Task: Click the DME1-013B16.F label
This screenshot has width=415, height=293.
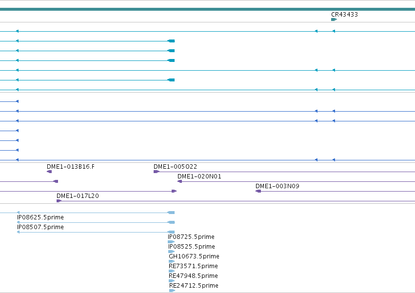Action: (x=71, y=167)
